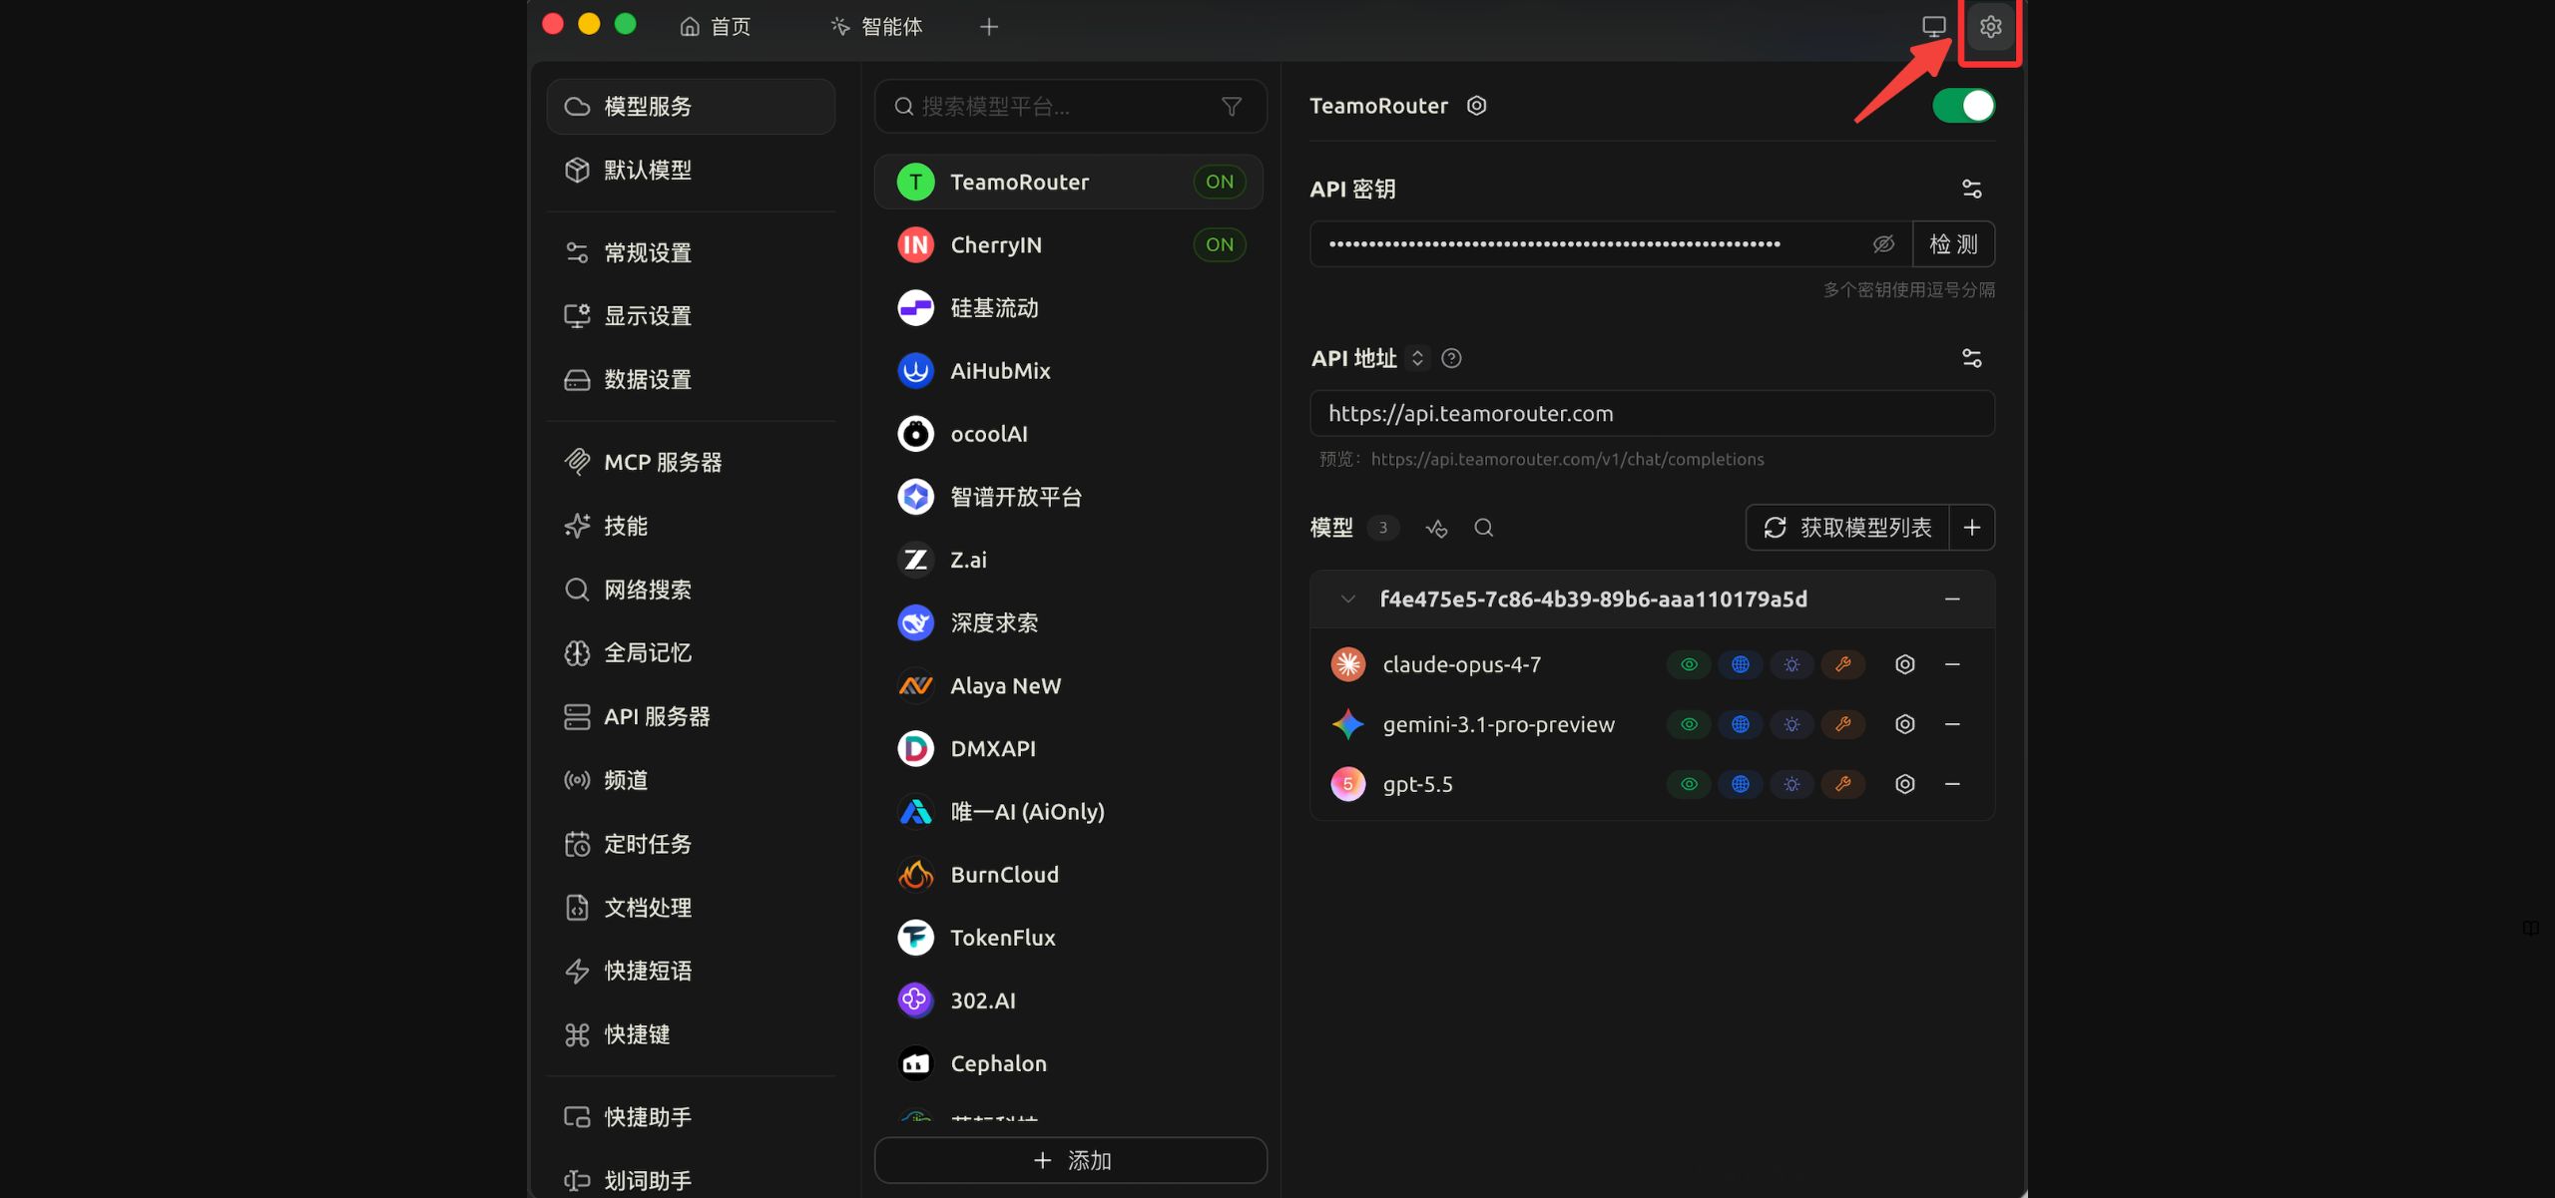
Task: Select the 智谱开放平台 provider
Action: click(x=1069, y=497)
